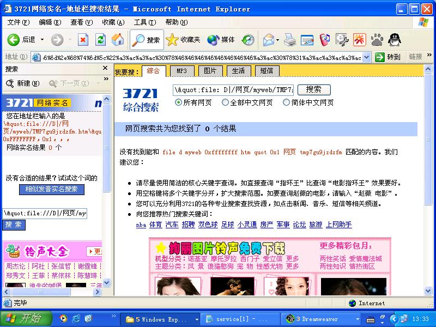
Task: Open the 工具(T) menu
Action: pyautogui.click(x=145, y=22)
